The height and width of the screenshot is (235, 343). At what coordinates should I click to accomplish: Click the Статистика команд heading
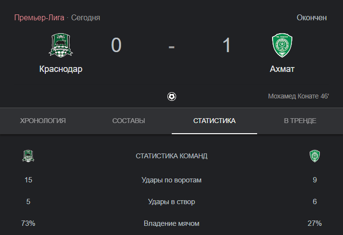click(x=172, y=156)
